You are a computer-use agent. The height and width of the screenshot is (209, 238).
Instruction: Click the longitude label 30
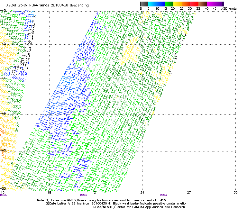click(235, 193)
